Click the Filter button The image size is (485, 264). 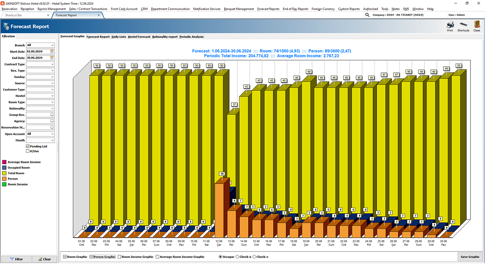[x=16, y=259]
